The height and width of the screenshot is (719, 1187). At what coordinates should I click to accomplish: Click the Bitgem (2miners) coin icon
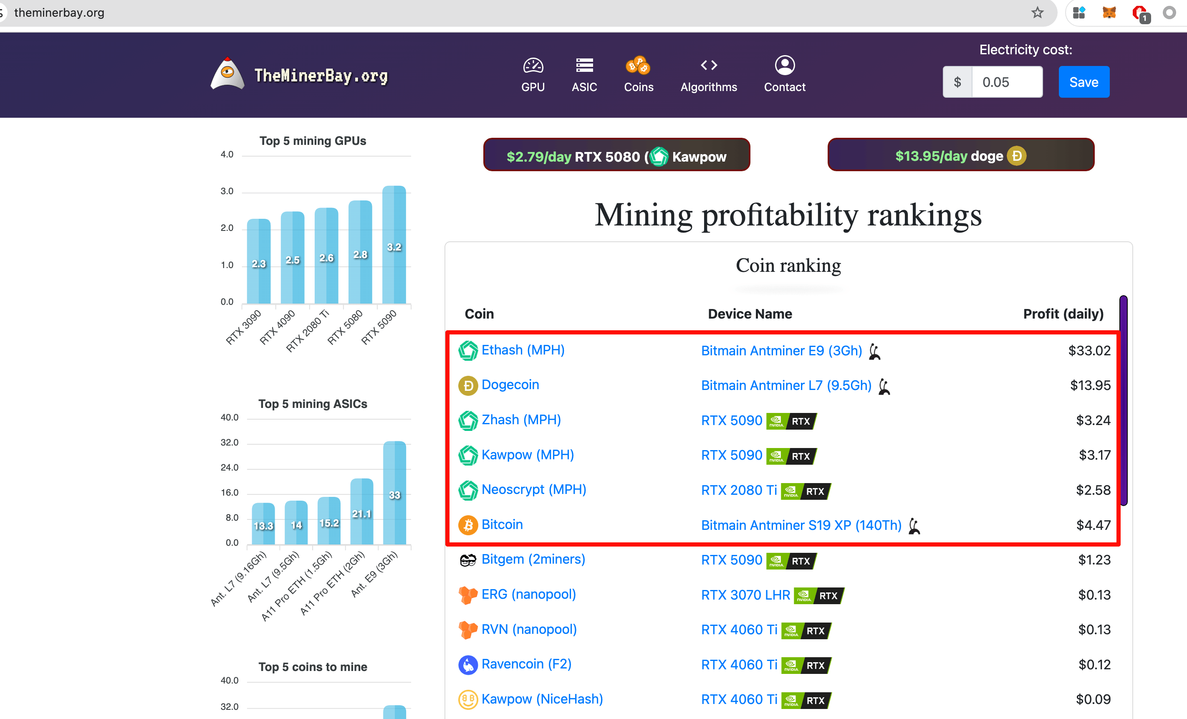click(x=468, y=560)
